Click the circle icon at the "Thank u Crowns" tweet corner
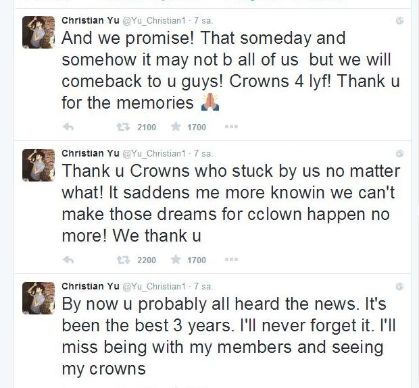419x388 pixels. (x=399, y=153)
